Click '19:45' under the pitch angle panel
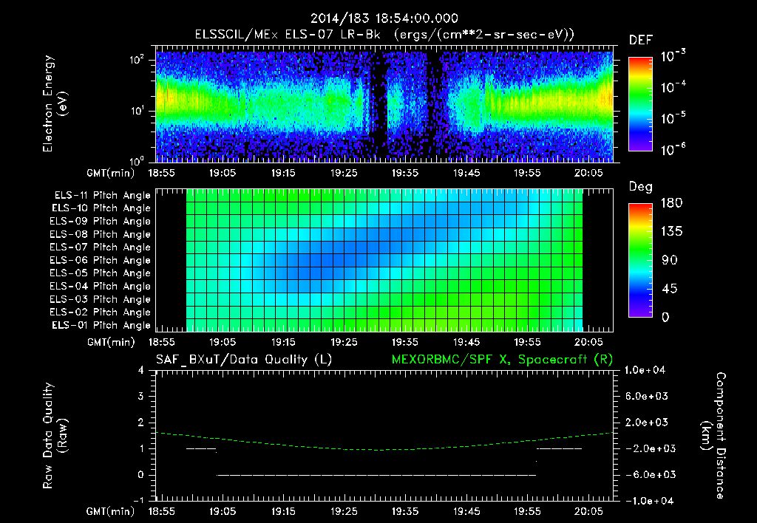This screenshot has height=523, width=757. tap(466, 343)
